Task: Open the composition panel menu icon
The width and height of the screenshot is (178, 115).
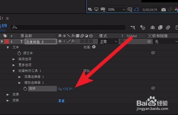Action: 7,18
